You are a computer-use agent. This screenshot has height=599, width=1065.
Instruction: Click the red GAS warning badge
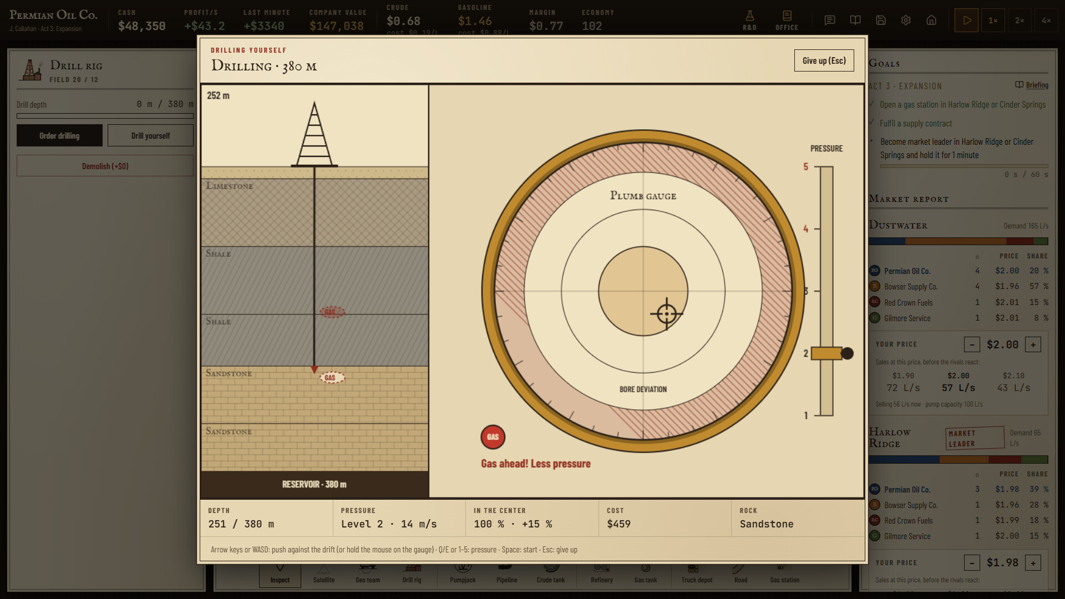pyautogui.click(x=493, y=437)
